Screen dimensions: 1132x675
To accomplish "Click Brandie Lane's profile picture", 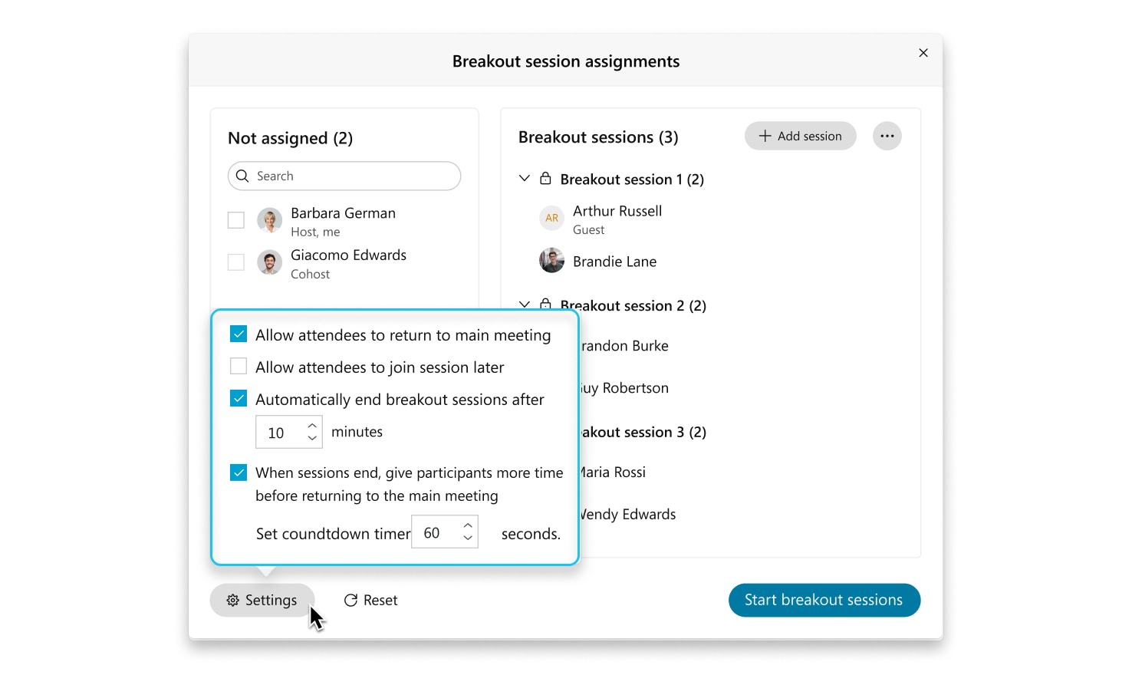I will pos(551,261).
